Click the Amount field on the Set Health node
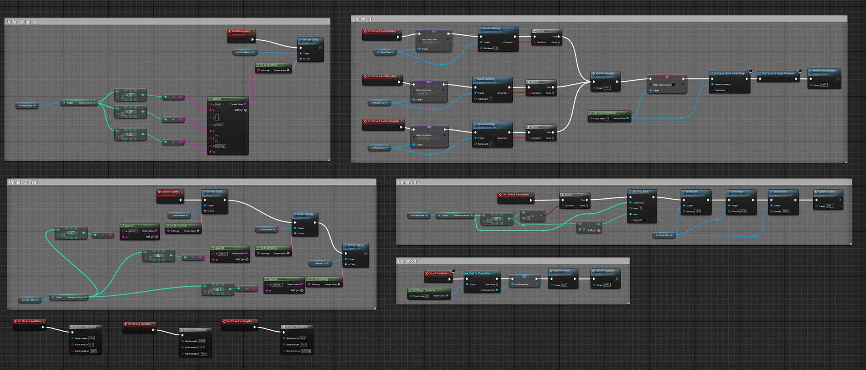 point(698,211)
